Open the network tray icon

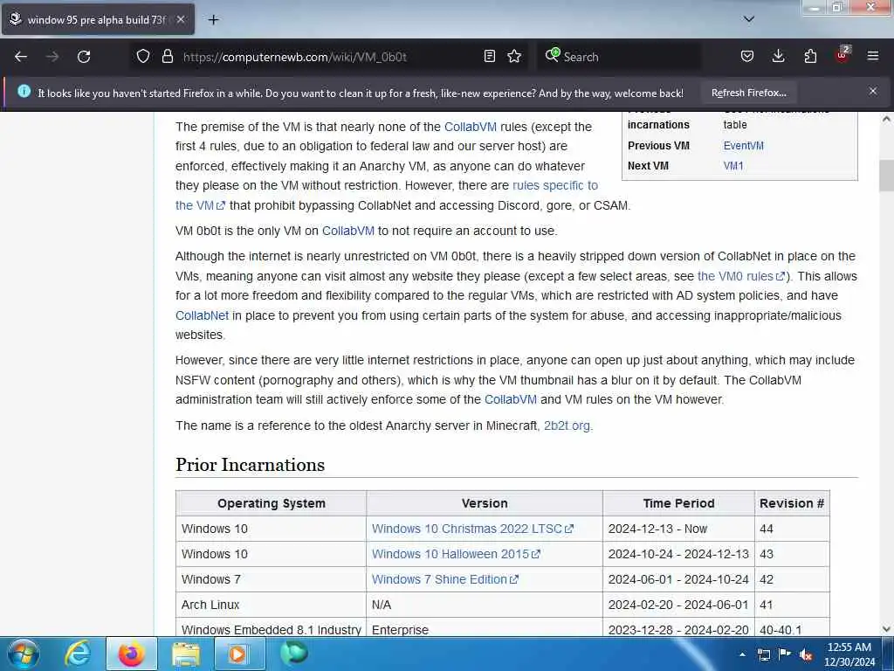(x=763, y=654)
